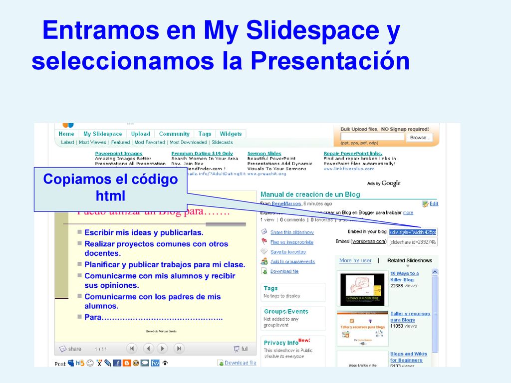Click the related slideshows scroll up arrow
The height and width of the screenshot is (383, 511).
[435, 272]
